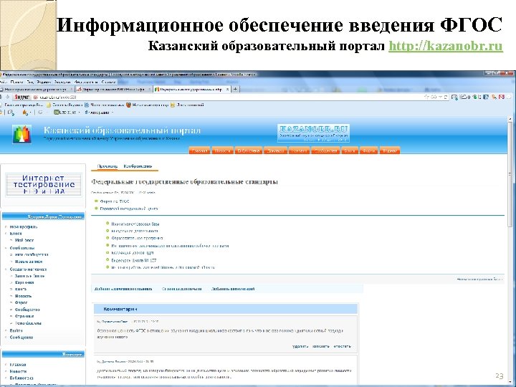The height and width of the screenshot is (387, 516).
Task: Open the http://kazanobr.ru link on the slide
Action: coord(446,46)
